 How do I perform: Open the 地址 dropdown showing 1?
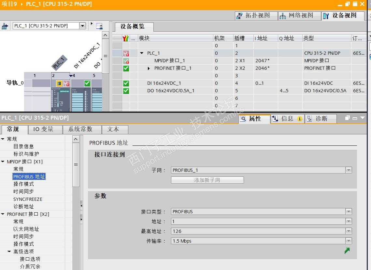click(349, 221)
